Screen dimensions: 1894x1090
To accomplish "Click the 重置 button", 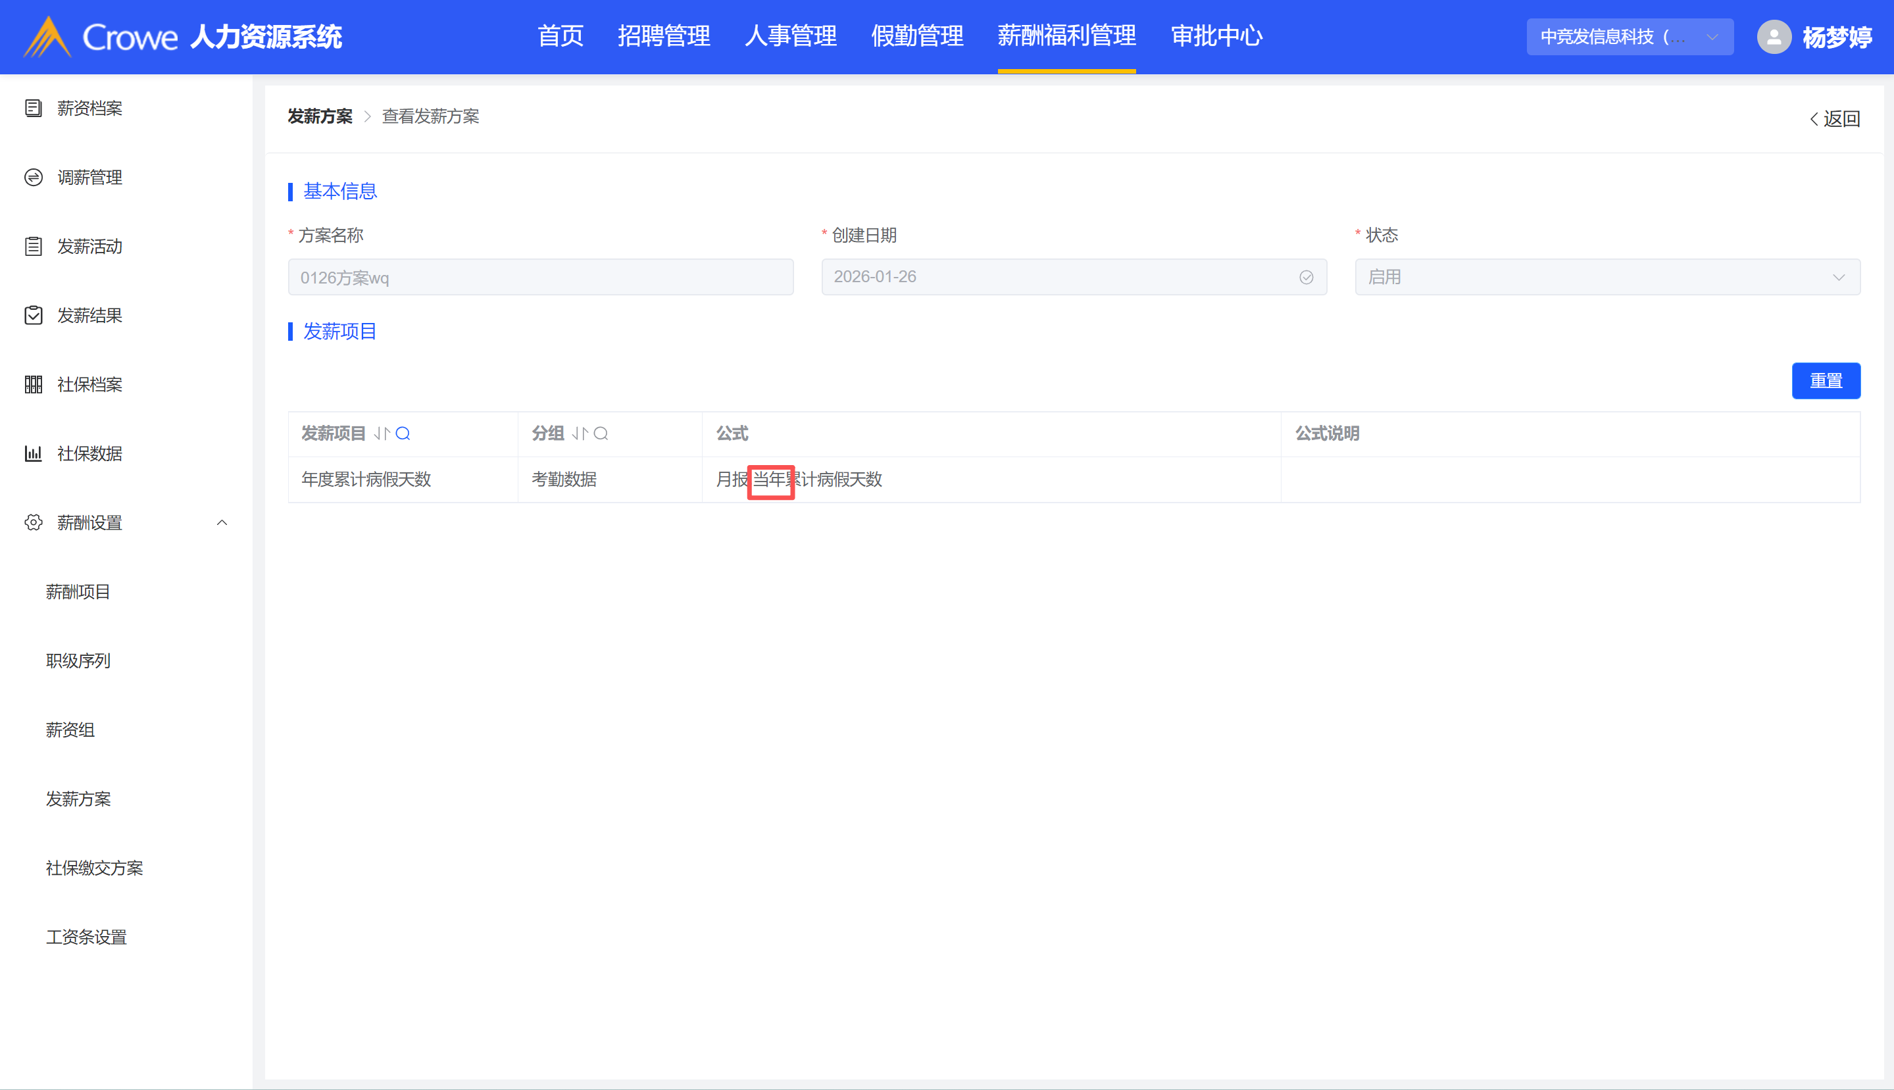I will tap(1825, 381).
